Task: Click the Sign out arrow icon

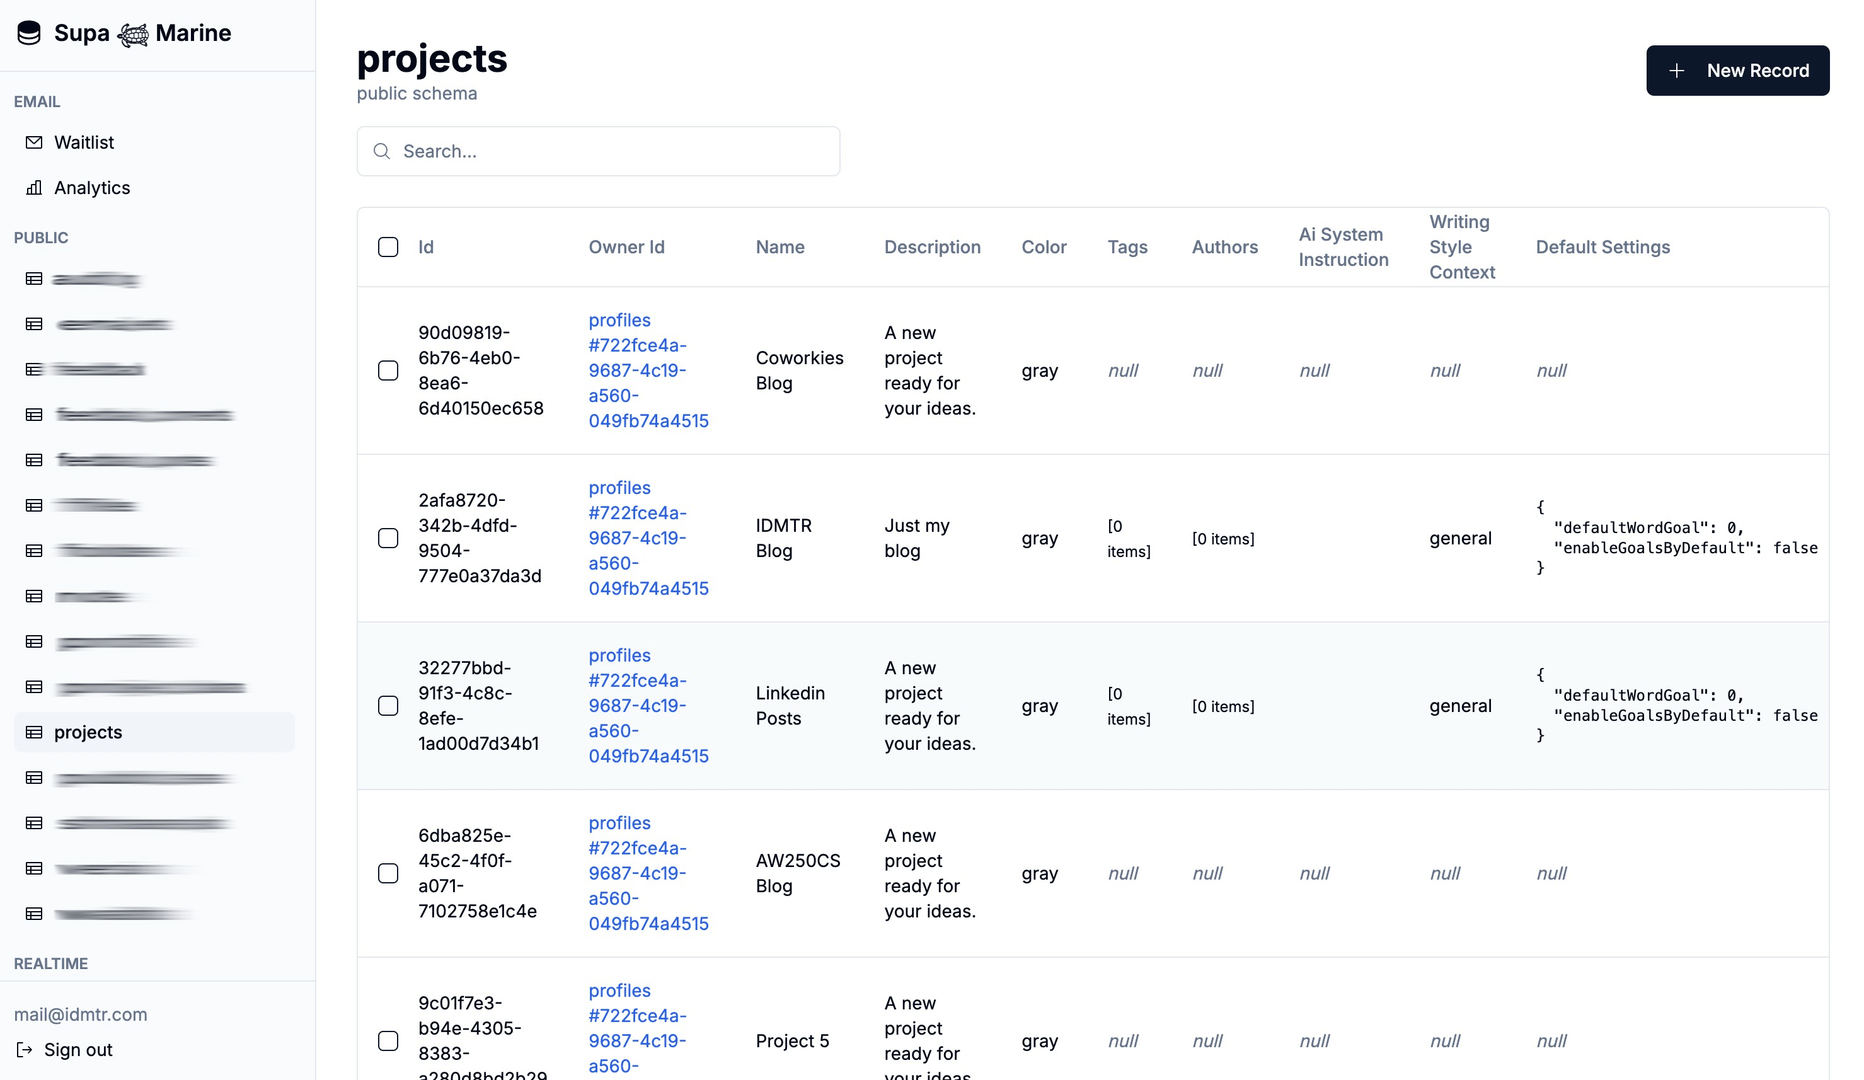Action: 25,1050
